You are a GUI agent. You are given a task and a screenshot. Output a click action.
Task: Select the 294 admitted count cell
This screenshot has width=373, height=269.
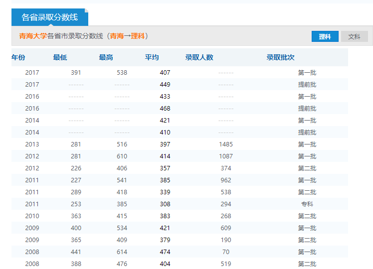coord(226,204)
